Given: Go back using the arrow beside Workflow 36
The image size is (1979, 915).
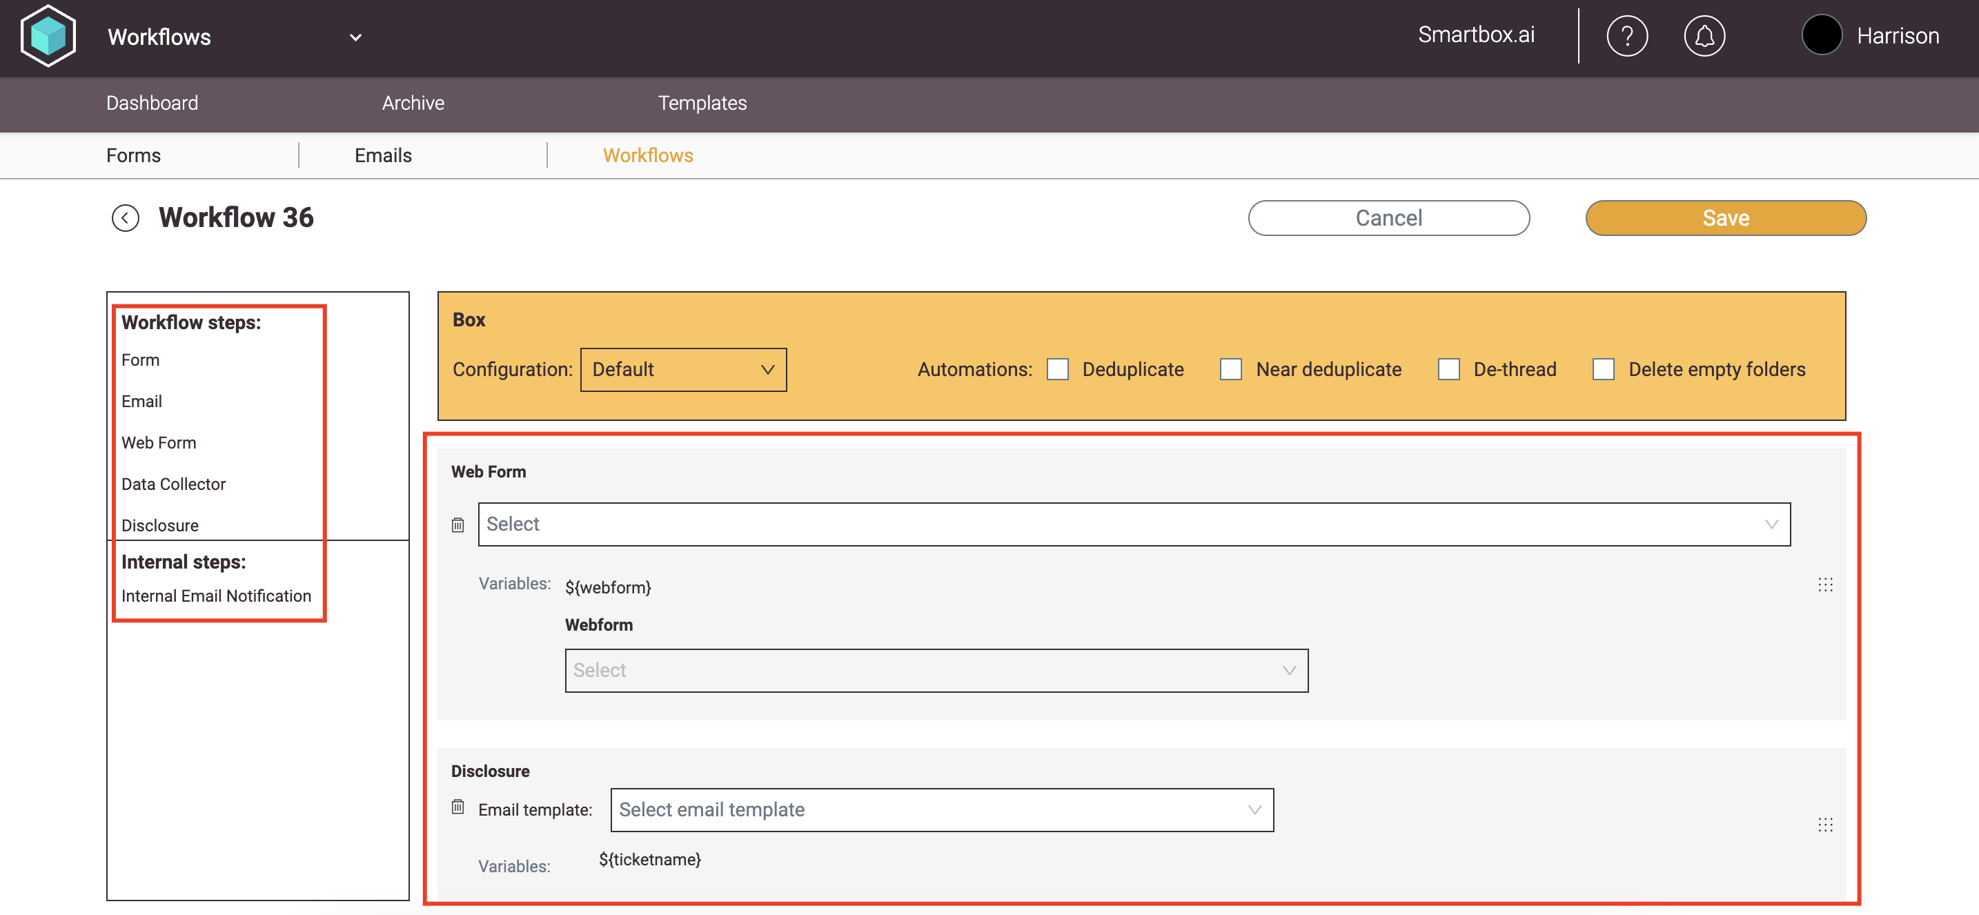Looking at the screenshot, I should pos(125,218).
